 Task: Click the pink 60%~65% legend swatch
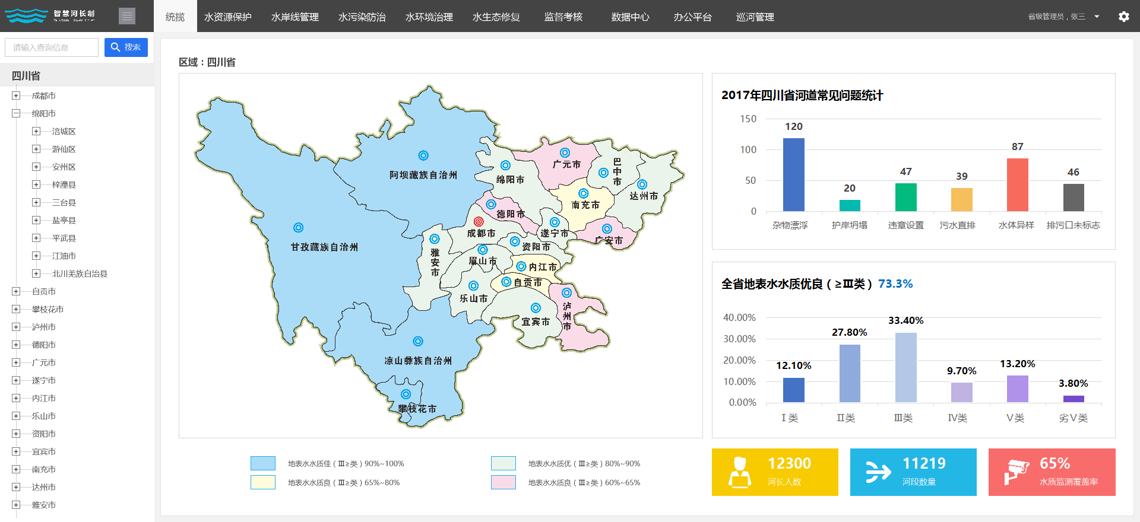coord(503,482)
